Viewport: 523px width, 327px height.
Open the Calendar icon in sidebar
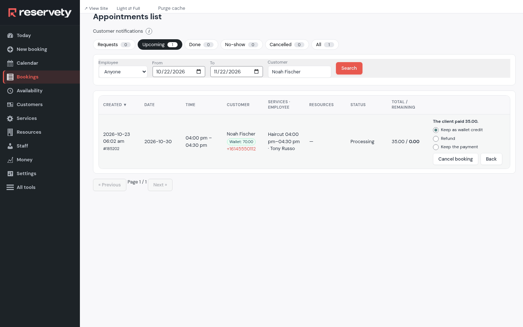(10, 63)
